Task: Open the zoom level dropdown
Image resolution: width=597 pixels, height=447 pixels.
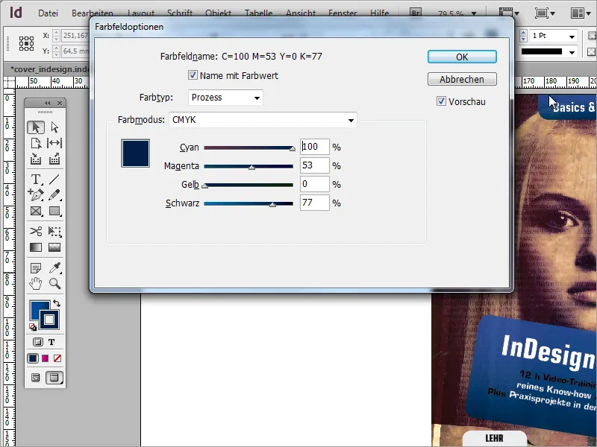Action: (x=474, y=13)
